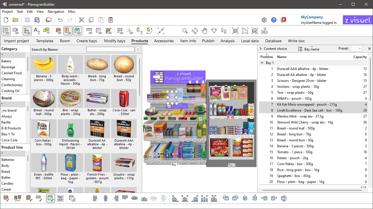The image size is (373, 209).
Task: Choose the footsteps walk navigation tool
Action: (x=224, y=31)
